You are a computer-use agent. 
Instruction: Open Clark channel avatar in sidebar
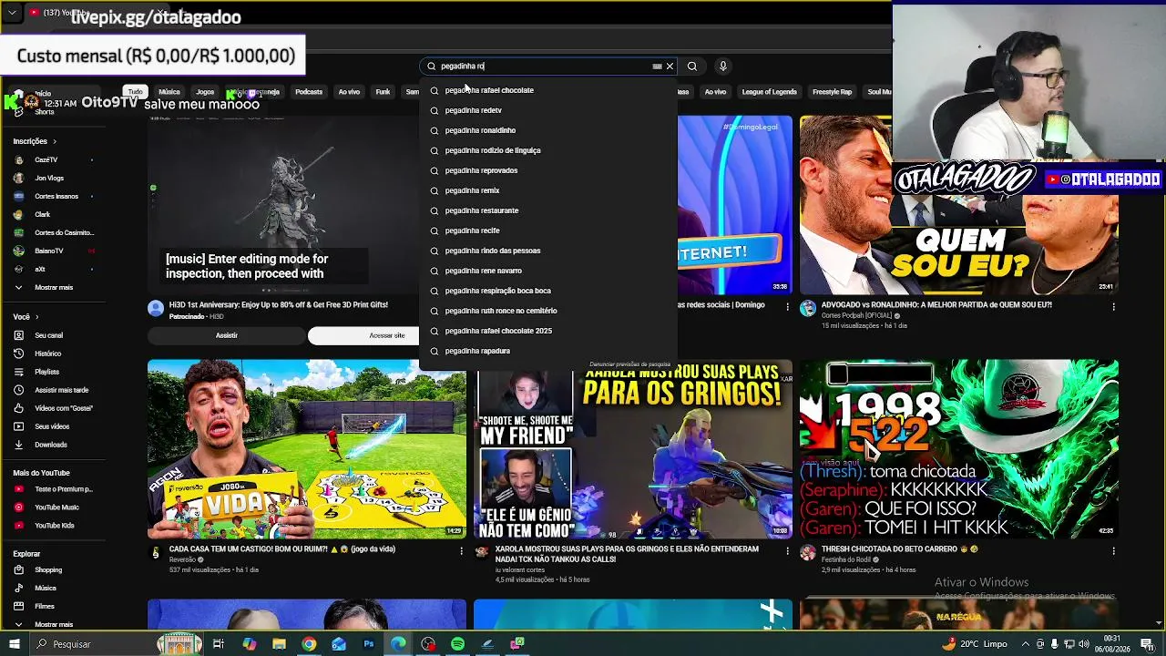tap(18, 215)
